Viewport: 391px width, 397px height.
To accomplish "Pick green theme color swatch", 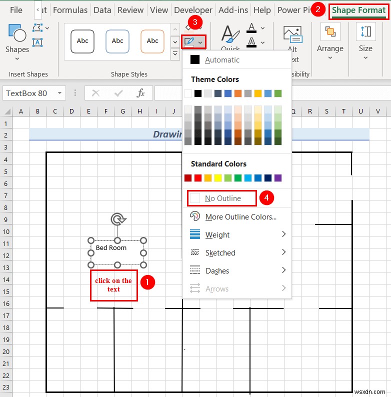I will tap(278, 93).
